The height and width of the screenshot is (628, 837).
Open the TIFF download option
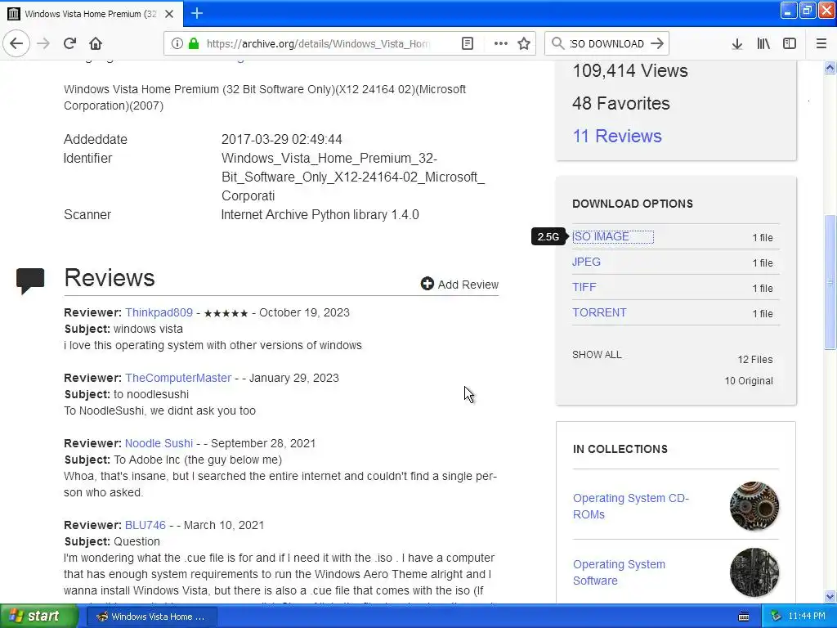(584, 287)
